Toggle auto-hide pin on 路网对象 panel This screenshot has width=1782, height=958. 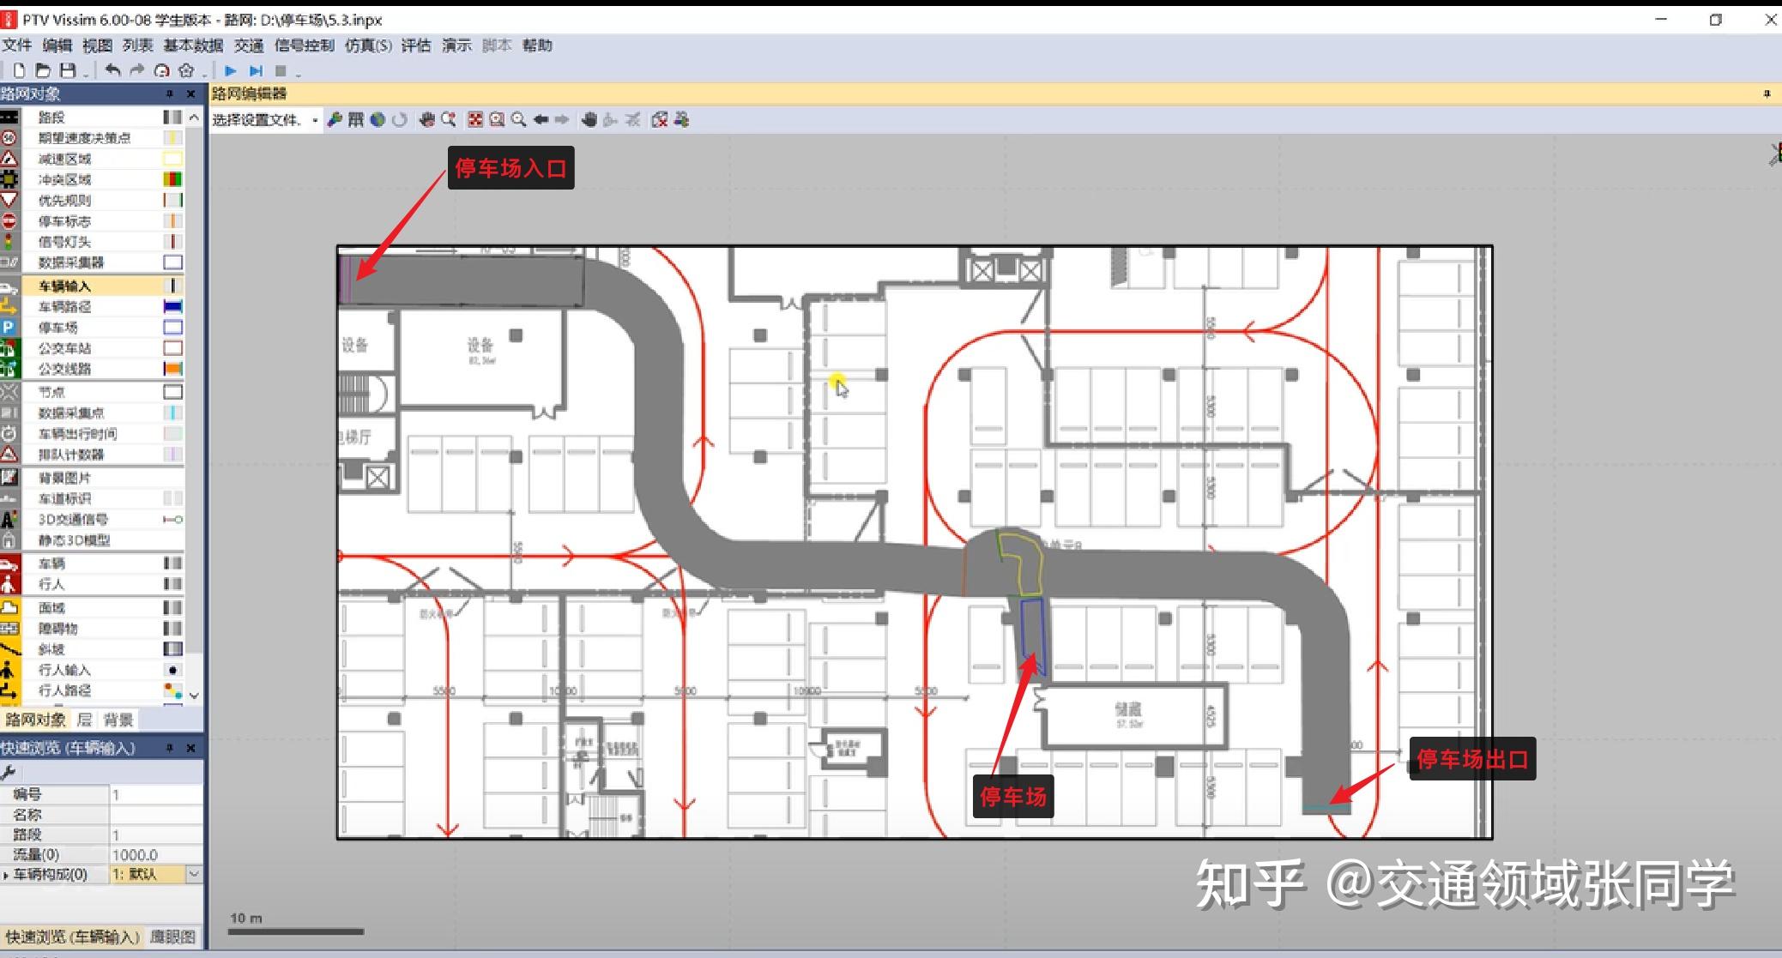point(170,93)
